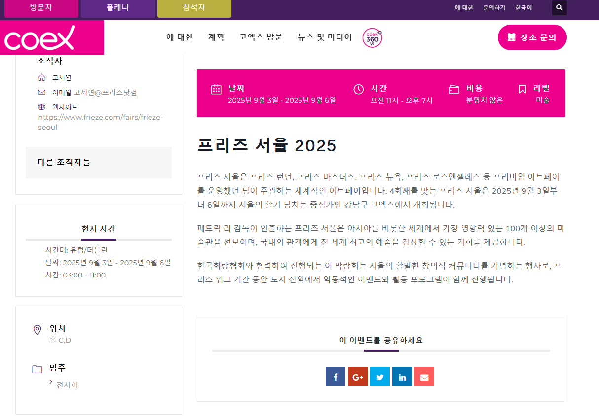Share event on Google Plus
This screenshot has width=599, height=416.
pyautogui.click(x=358, y=377)
